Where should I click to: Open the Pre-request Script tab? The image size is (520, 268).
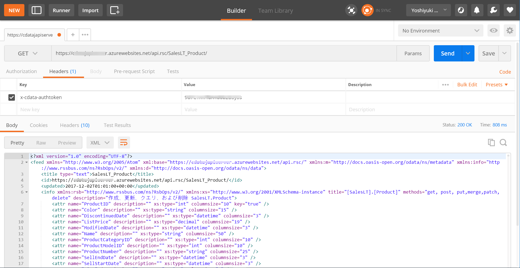(x=134, y=71)
